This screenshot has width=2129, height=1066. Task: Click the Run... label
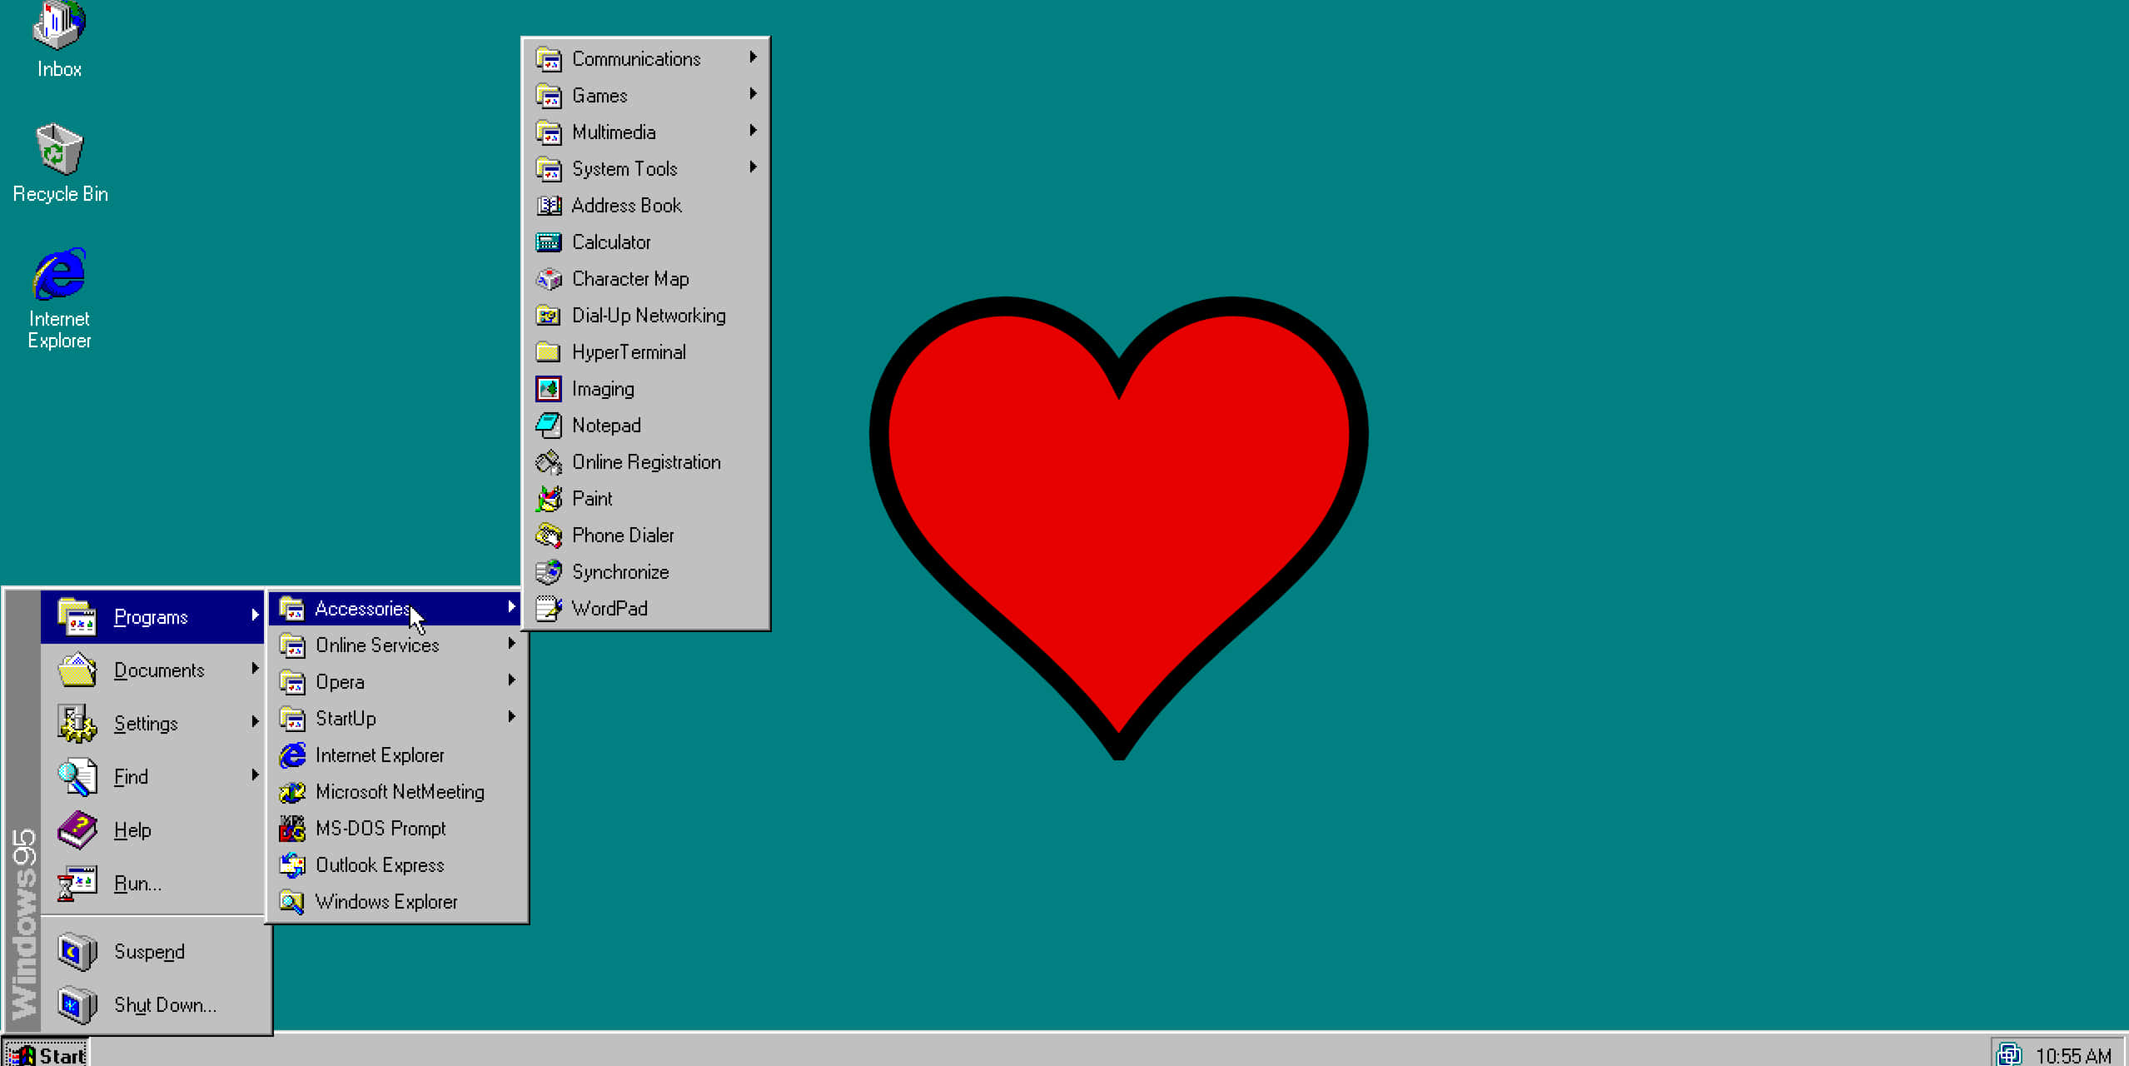[137, 884]
